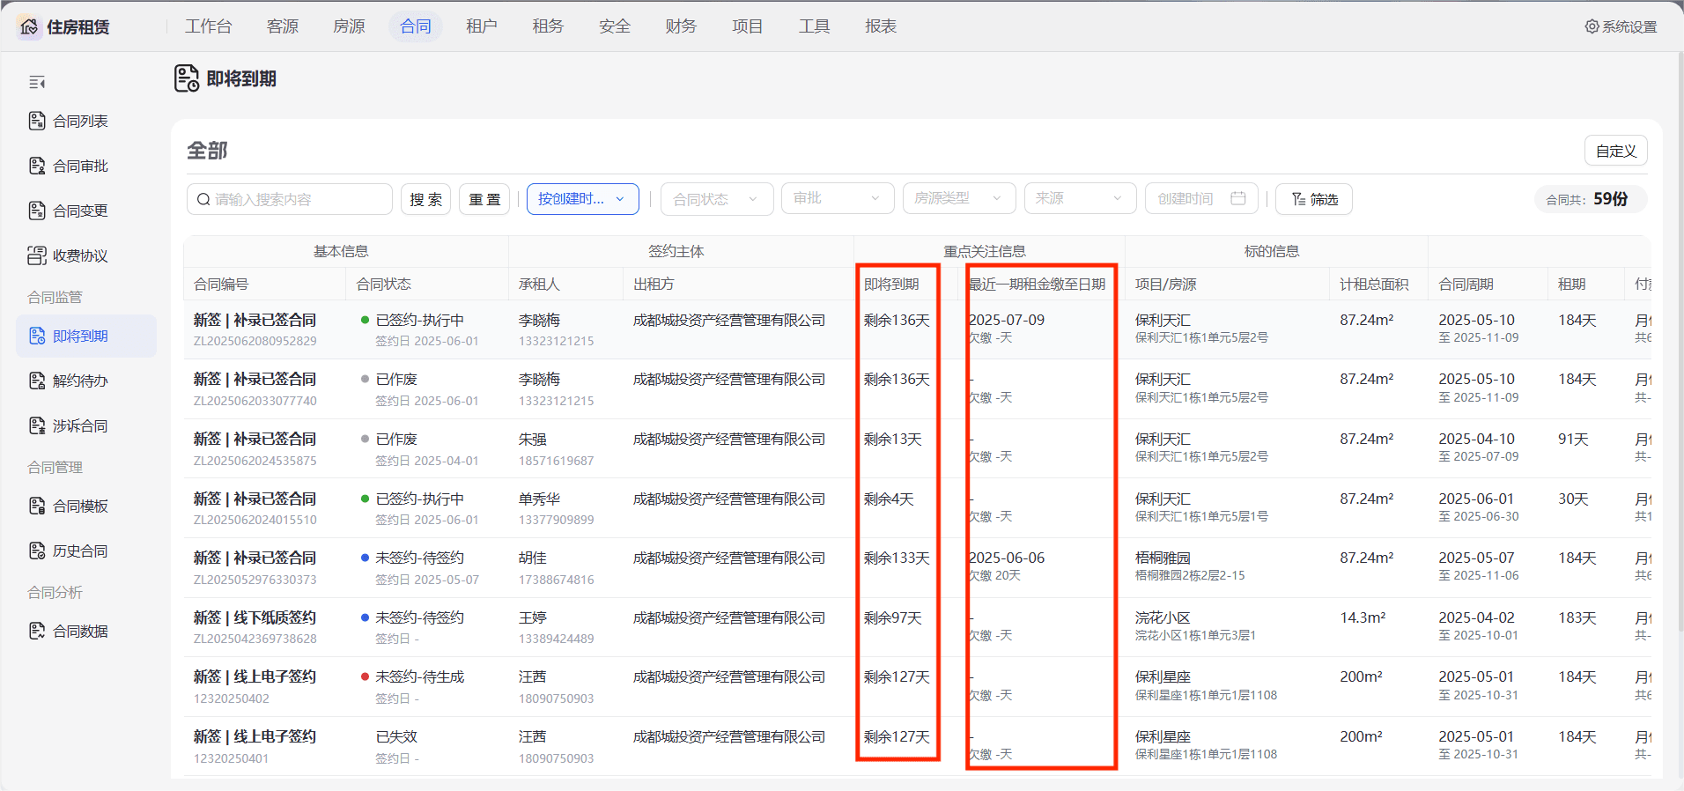The image size is (1684, 791).
Task: Click the 历史合同 sidebar icon
Action: (37, 551)
